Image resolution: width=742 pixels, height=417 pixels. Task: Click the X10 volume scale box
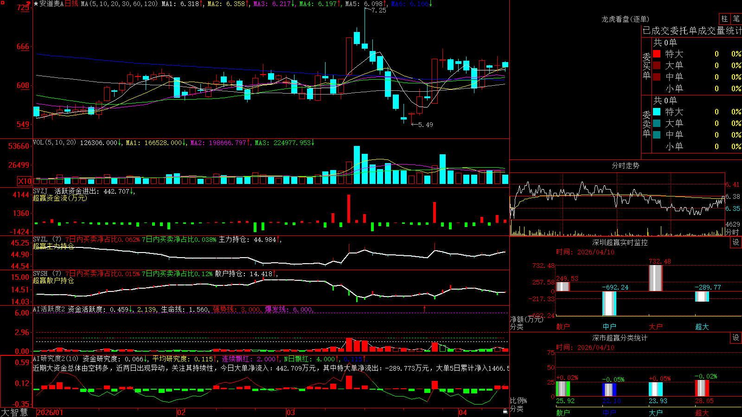(25, 181)
